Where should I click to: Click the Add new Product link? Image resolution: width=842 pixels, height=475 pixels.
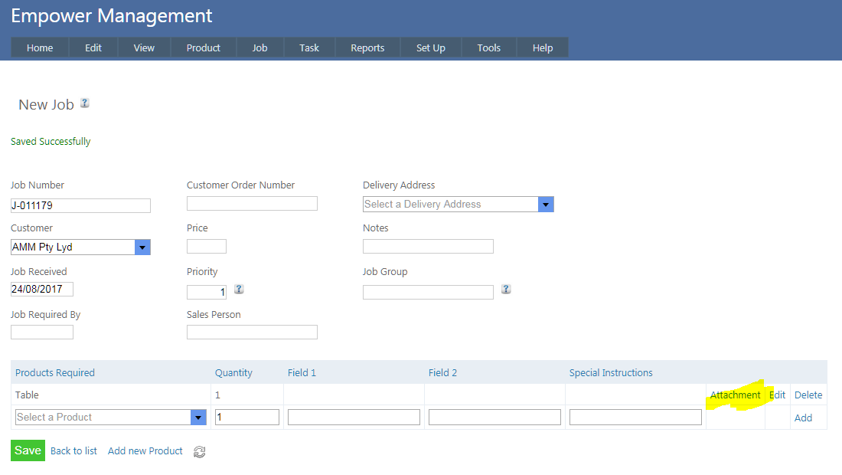(x=145, y=450)
